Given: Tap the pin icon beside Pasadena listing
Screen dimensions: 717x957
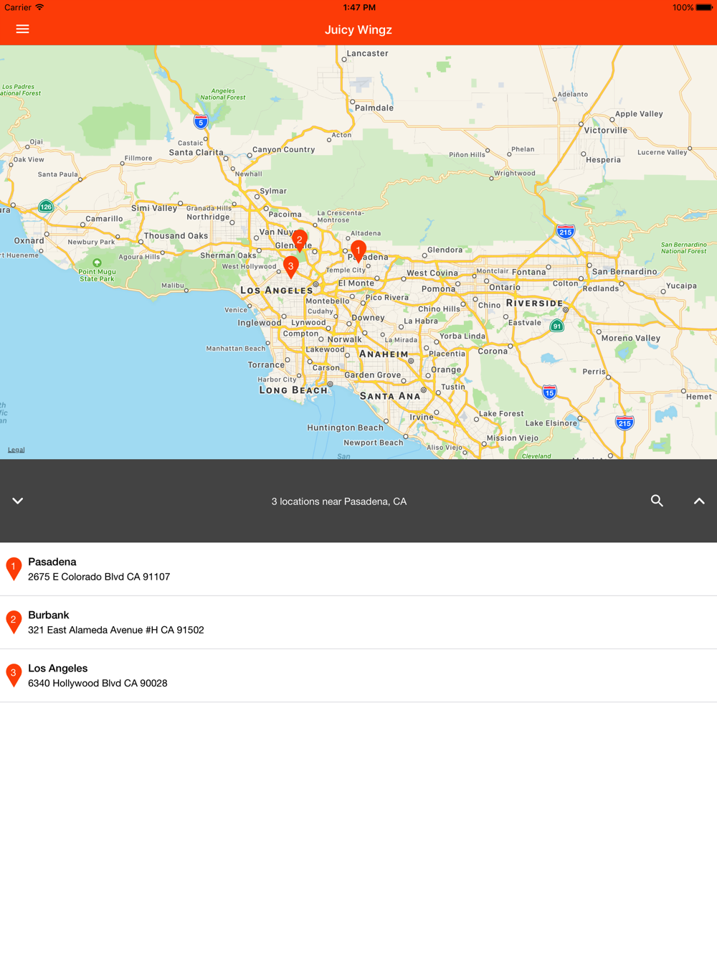Looking at the screenshot, I should pyautogui.click(x=14, y=569).
